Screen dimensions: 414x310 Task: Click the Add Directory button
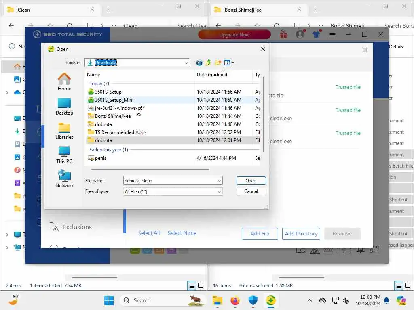coord(301,234)
